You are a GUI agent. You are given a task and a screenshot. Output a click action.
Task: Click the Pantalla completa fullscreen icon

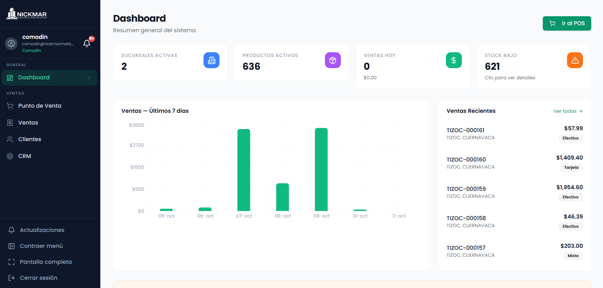12,262
